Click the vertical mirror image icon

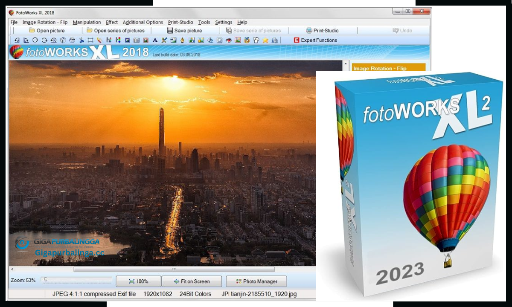point(62,40)
